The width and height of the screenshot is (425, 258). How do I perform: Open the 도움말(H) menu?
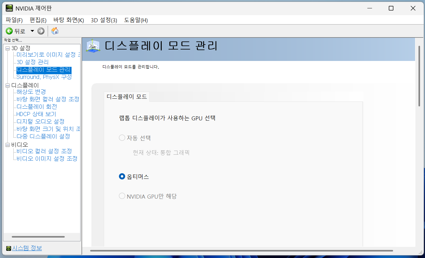click(x=135, y=20)
